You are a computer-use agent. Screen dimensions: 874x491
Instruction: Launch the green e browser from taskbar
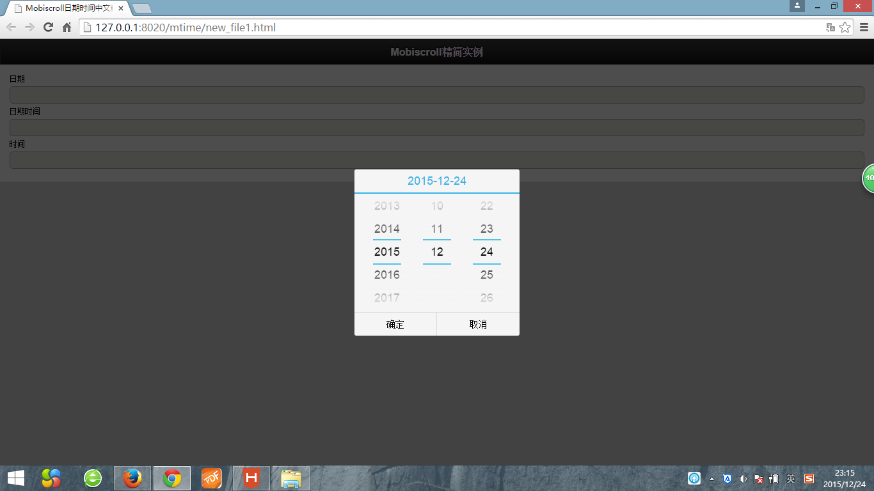point(93,478)
